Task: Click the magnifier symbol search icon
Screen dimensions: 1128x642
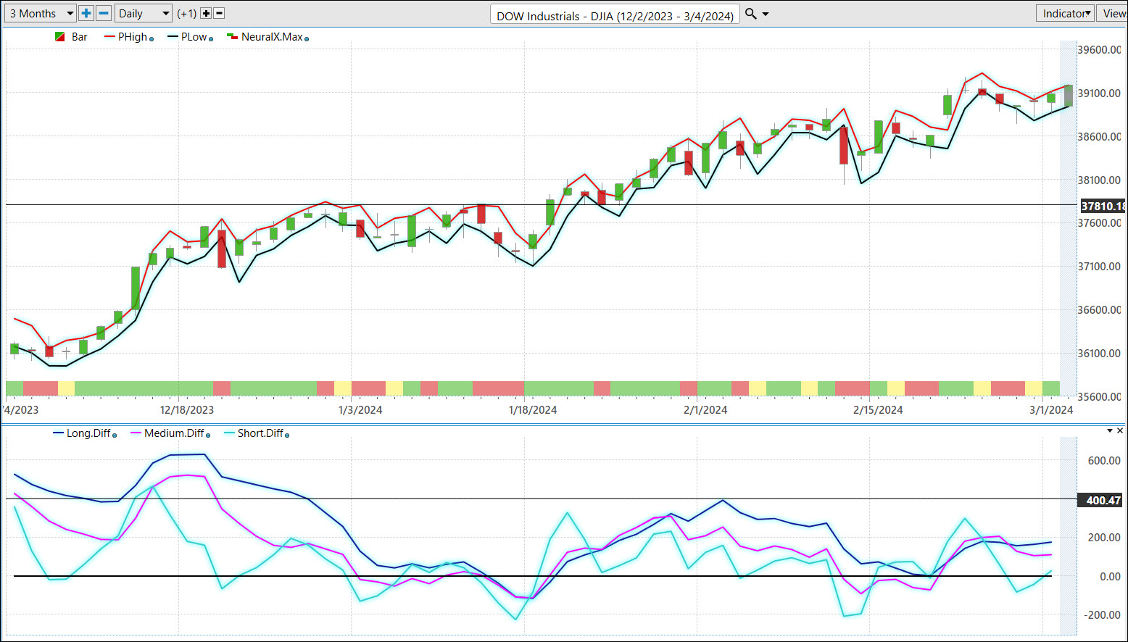Action: click(x=751, y=14)
